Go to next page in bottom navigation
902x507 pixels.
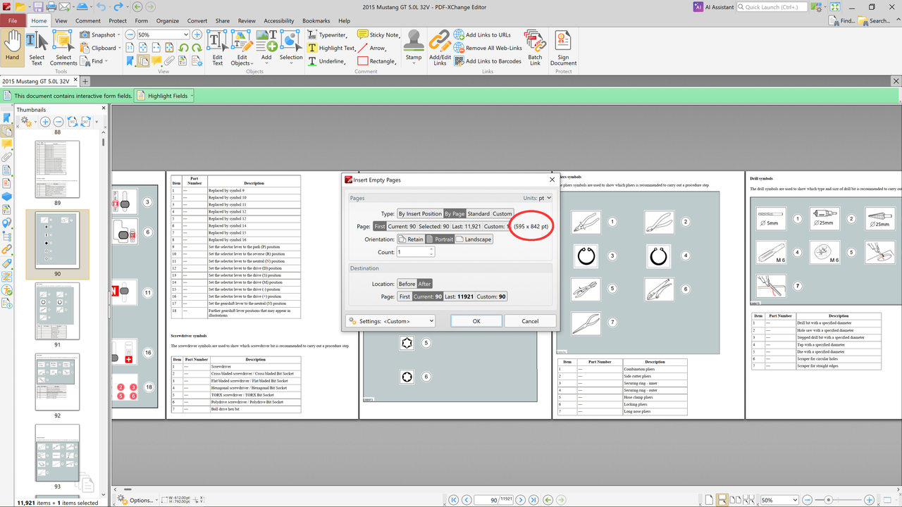coord(521,500)
